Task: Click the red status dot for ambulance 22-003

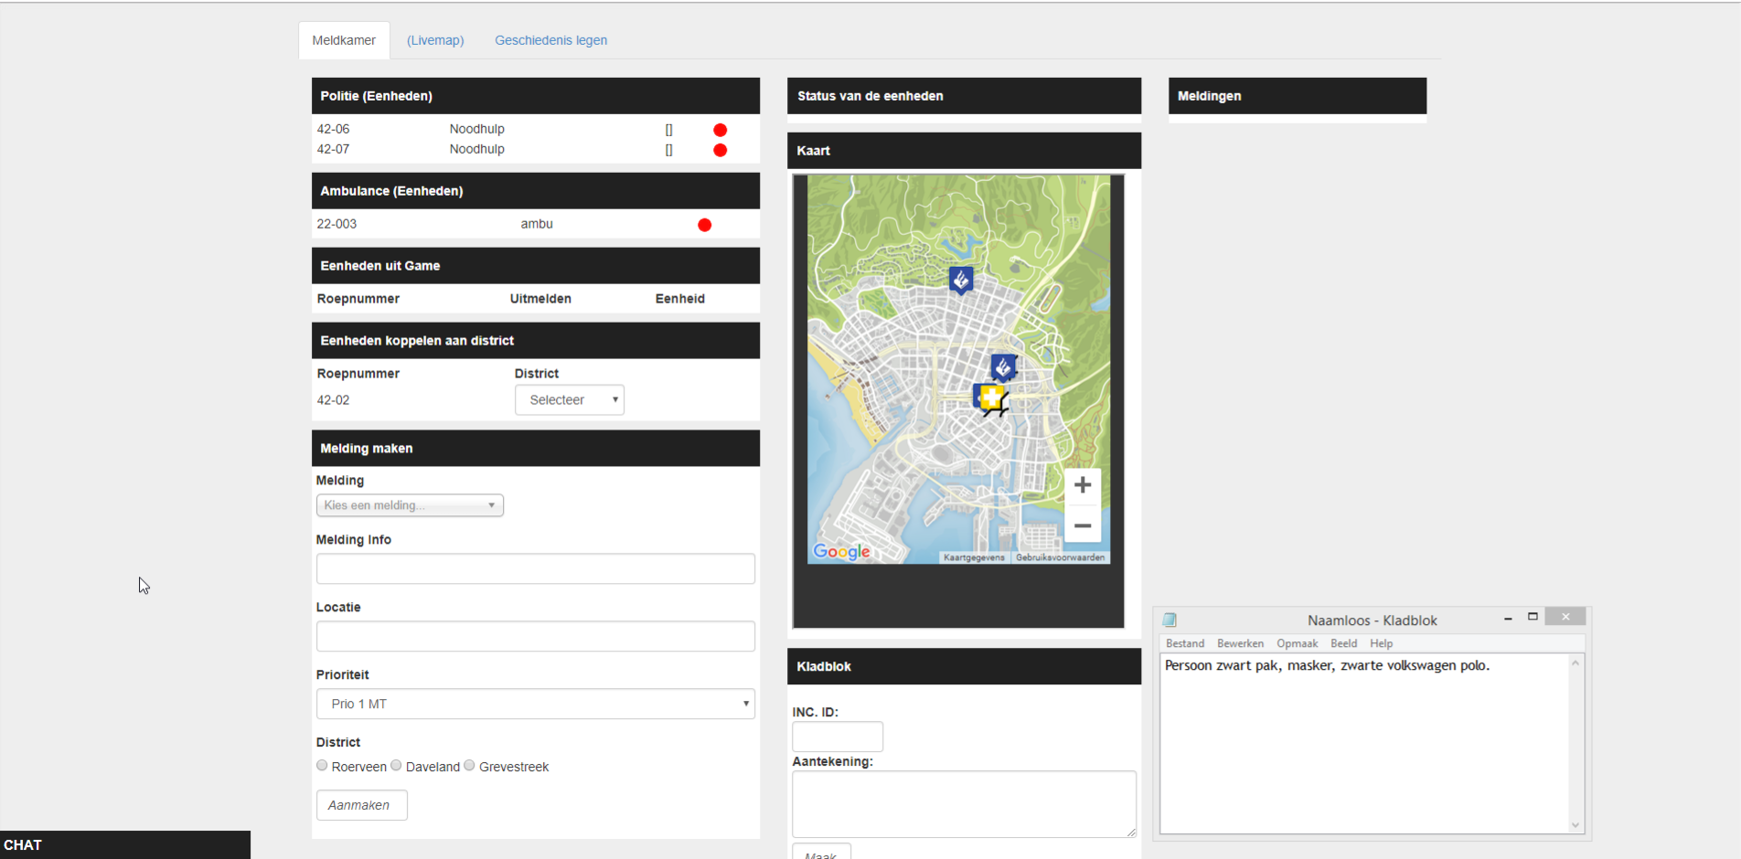Action: 704,225
